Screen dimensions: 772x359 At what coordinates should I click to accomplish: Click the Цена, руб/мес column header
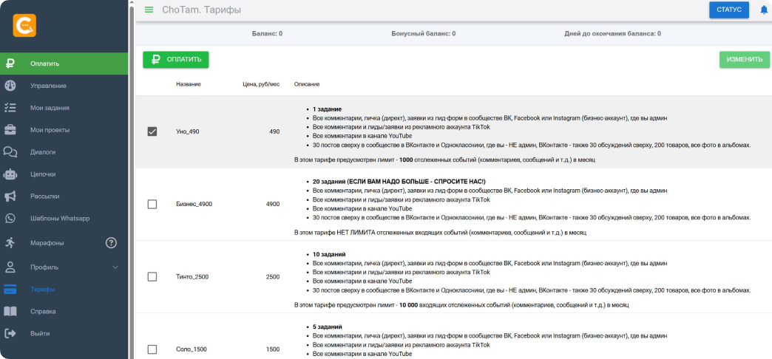(x=262, y=85)
